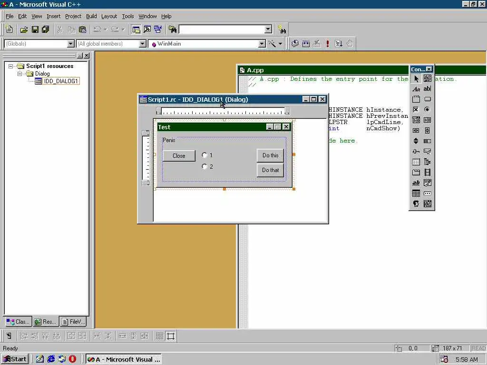Select the Combo Box control tool
This screenshot has width=487, height=365.
click(x=416, y=120)
